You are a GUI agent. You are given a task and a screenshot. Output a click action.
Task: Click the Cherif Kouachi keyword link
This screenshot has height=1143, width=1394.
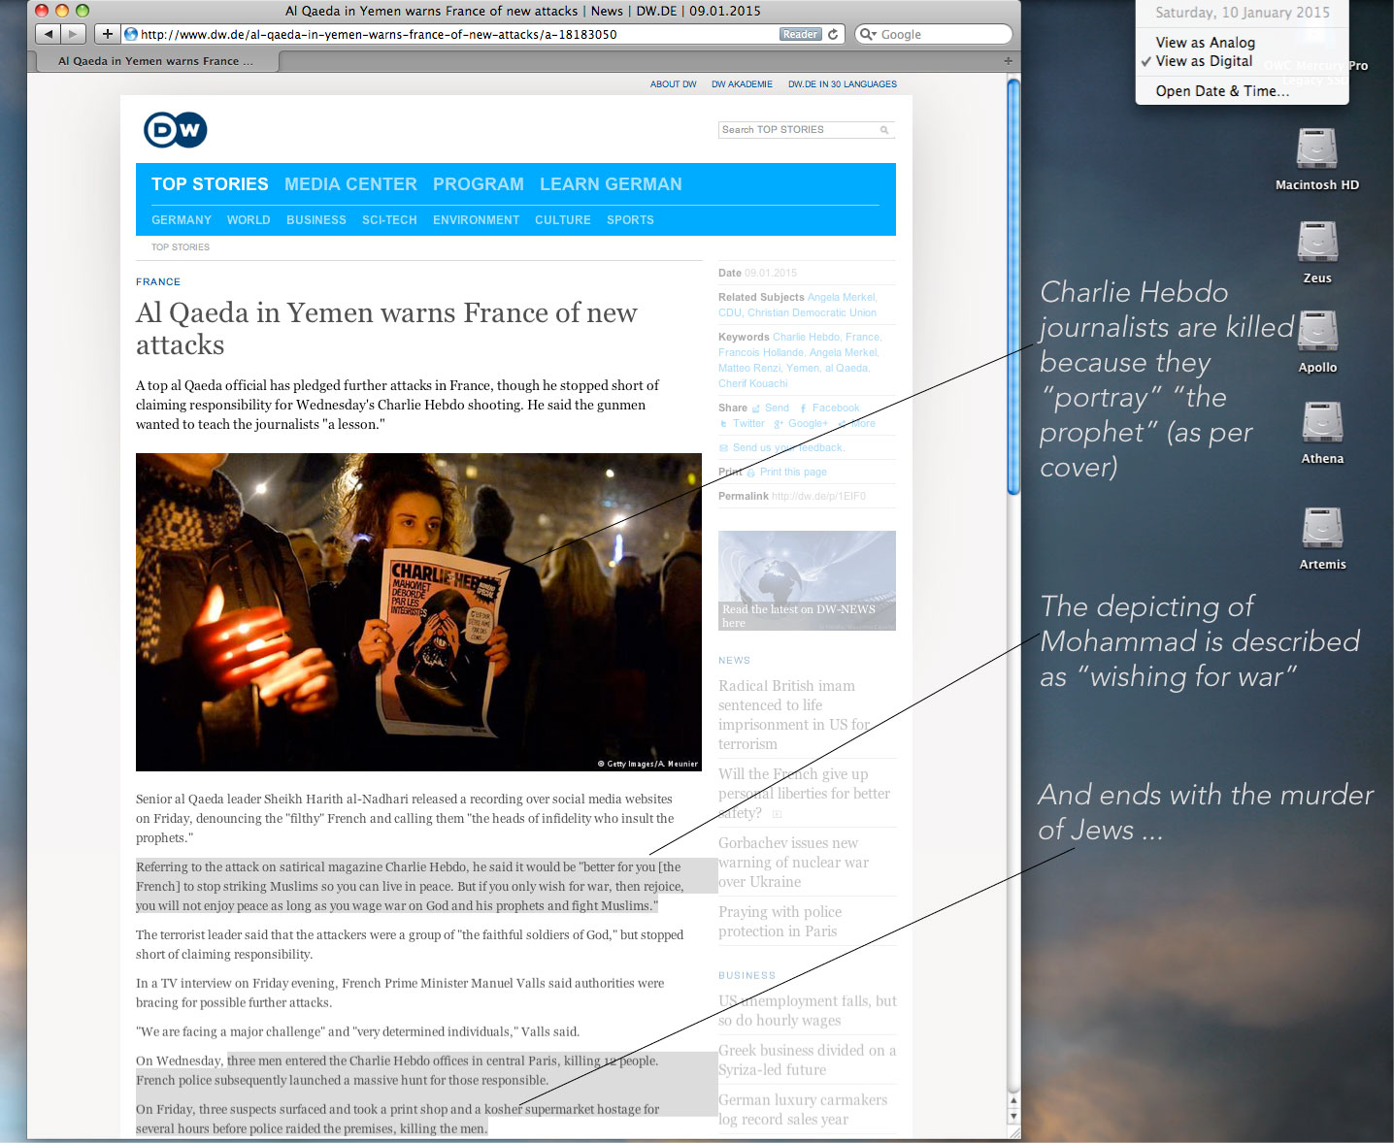(753, 383)
